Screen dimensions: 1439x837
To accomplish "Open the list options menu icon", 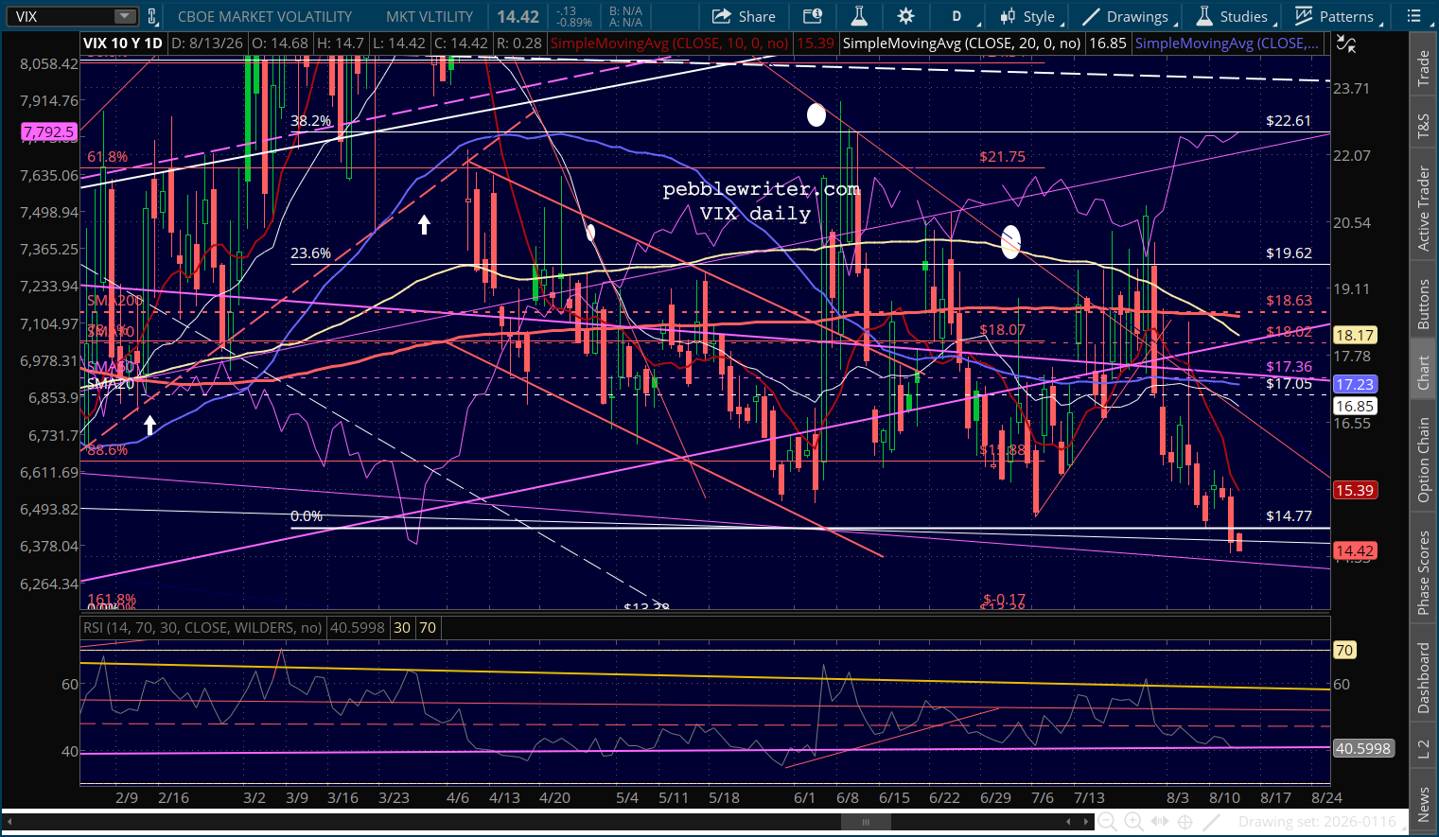I will click(x=1413, y=16).
